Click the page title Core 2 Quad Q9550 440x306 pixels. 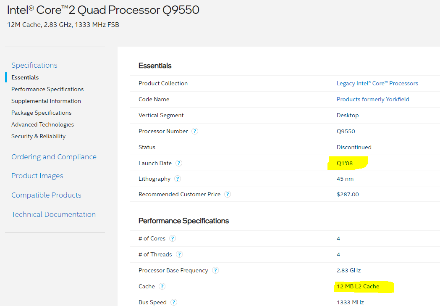(x=103, y=10)
